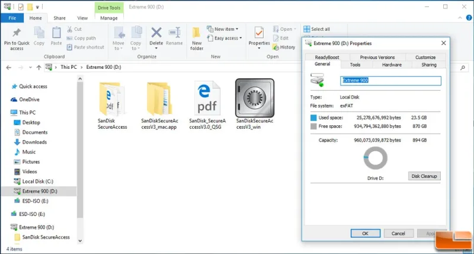This screenshot has height=254, width=474.
Task: Click the Paste clipboard icon
Action: click(56, 33)
